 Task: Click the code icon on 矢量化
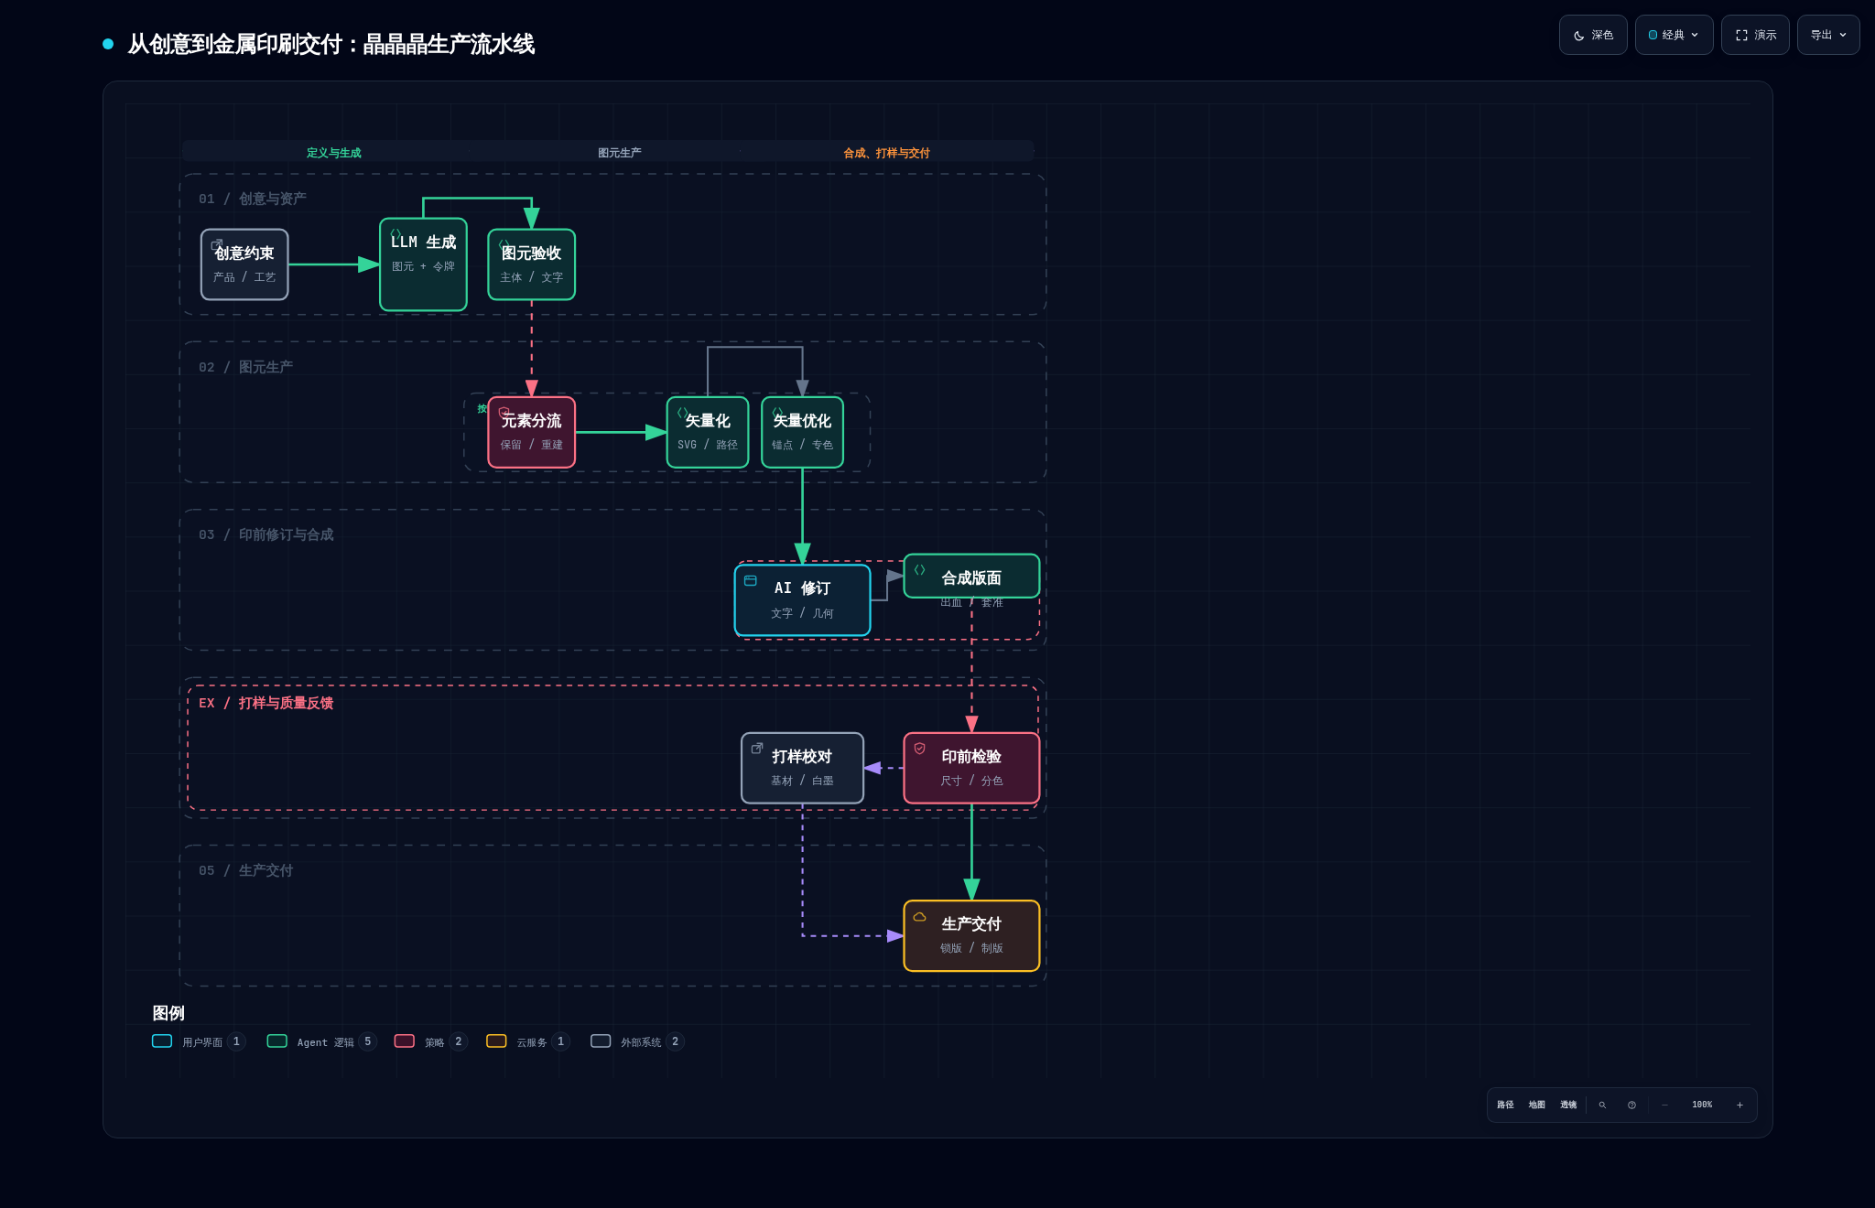(x=682, y=412)
